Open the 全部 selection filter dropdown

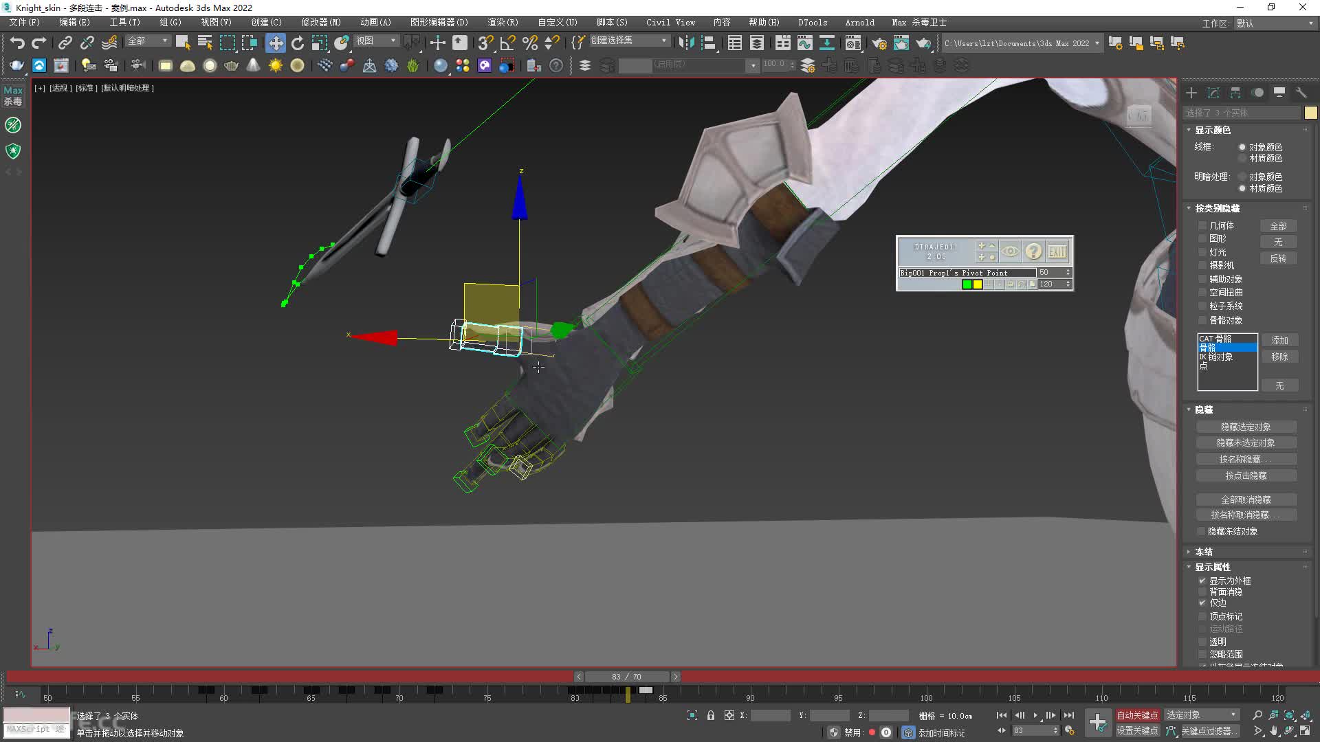click(148, 41)
